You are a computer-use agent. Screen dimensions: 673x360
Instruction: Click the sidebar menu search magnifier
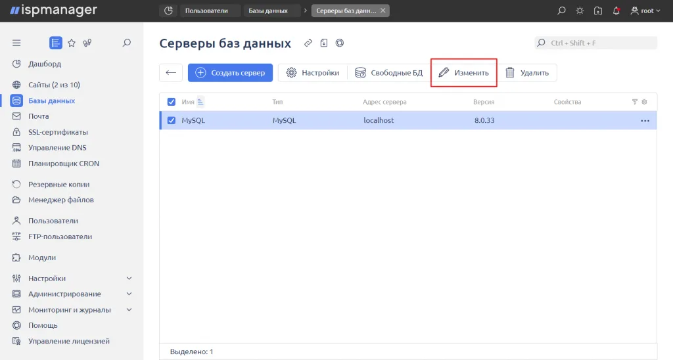pos(127,43)
